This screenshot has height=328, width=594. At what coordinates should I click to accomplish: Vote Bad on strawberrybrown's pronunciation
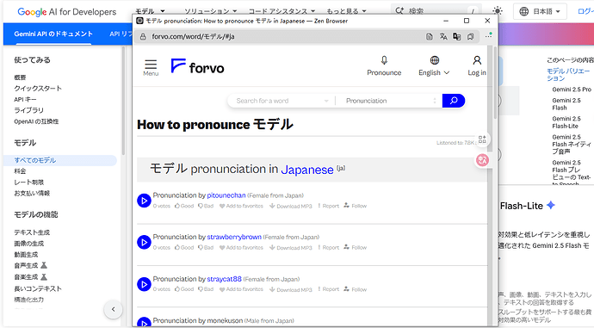pyautogui.click(x=206, y=248)
